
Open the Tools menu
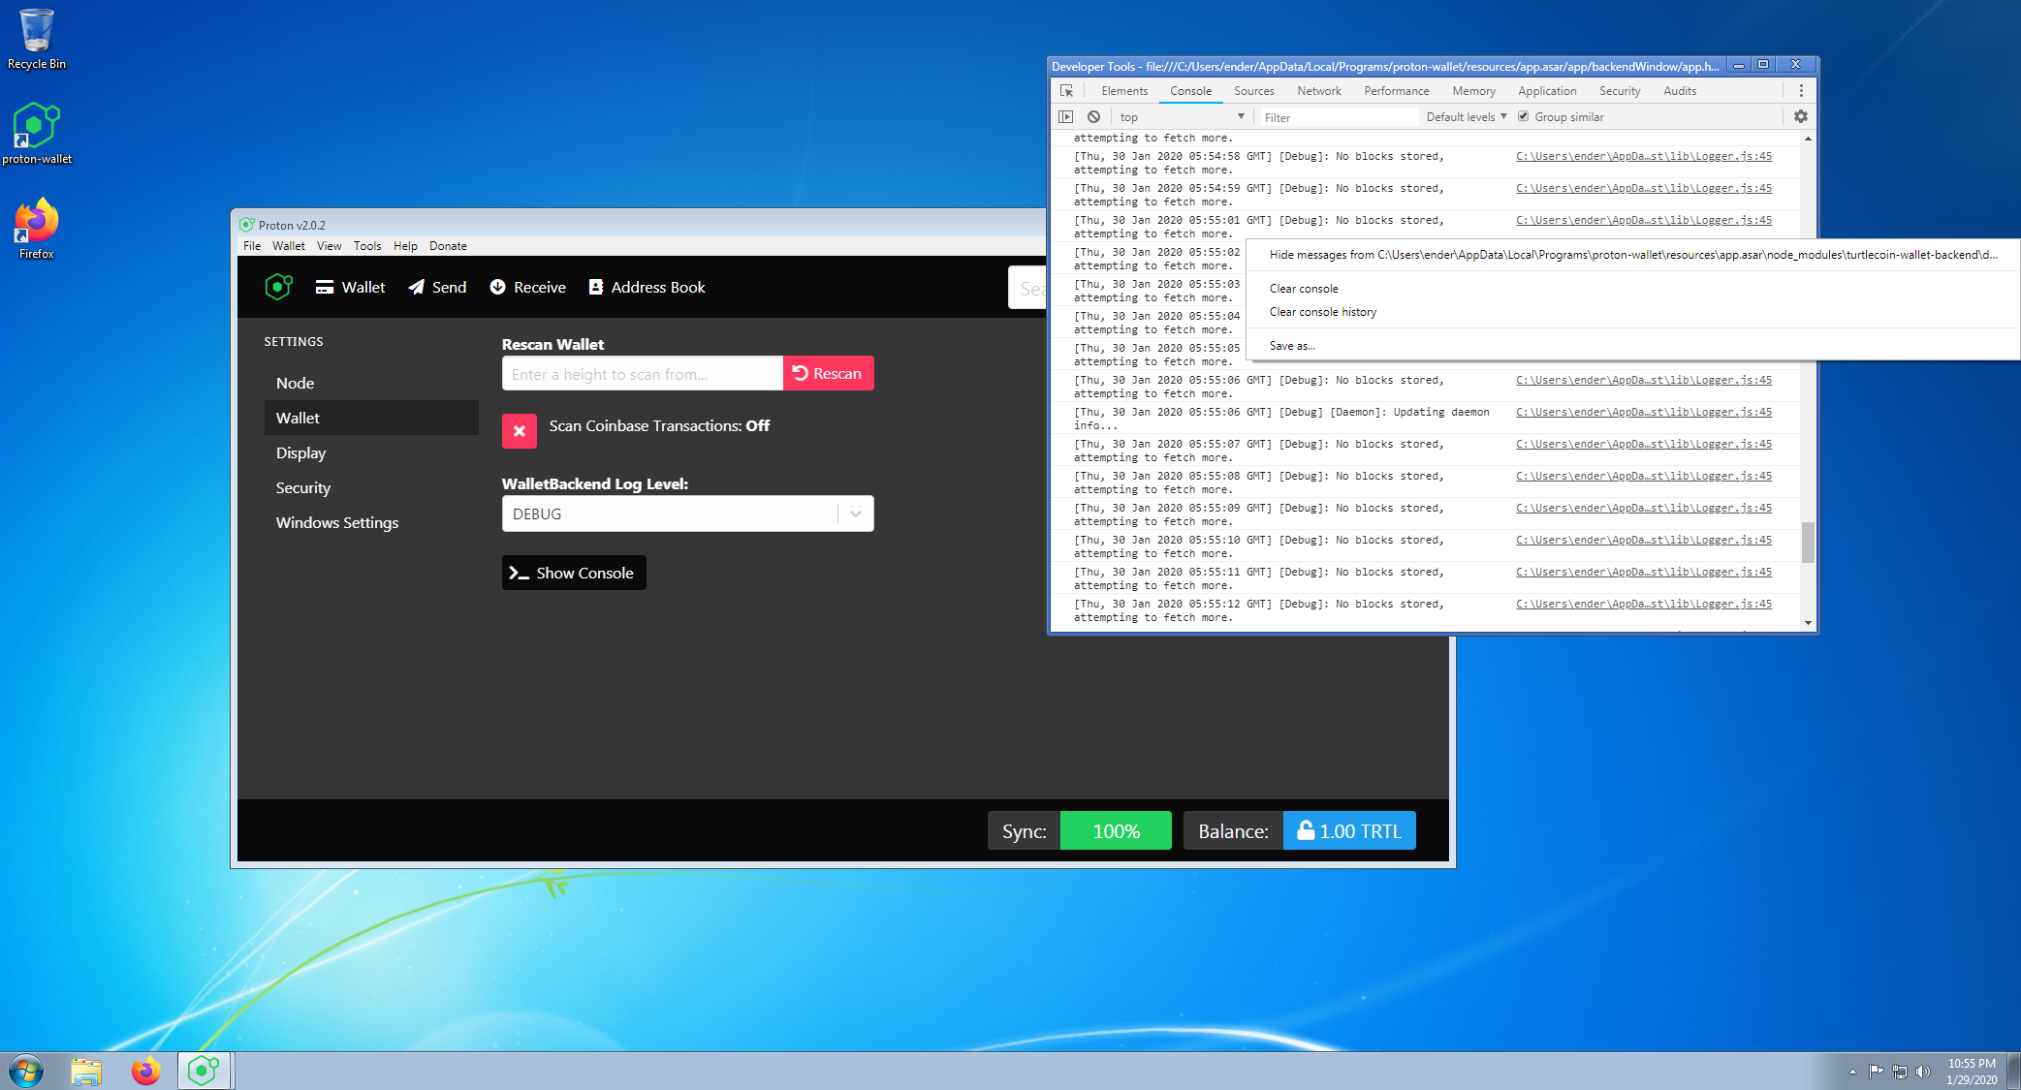coord(367,246)
